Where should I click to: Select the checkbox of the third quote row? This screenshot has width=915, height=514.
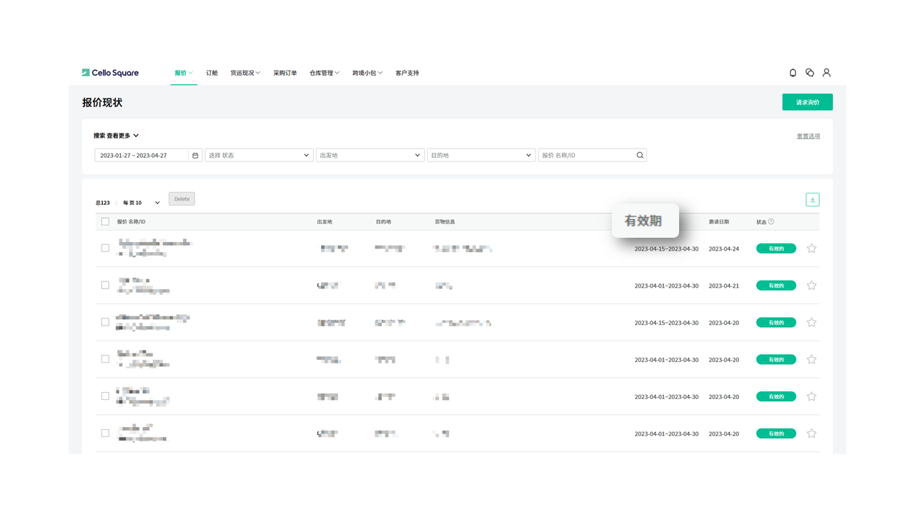pyautogui.click(x=105, y=322)
